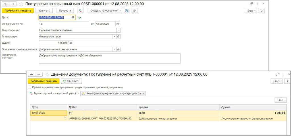Select Бухгалтерский и налоговый учет tab

pos(54,93)
